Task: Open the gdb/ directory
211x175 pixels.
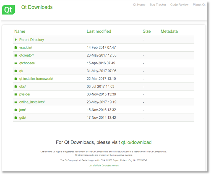Action: (x=23, y=118)
